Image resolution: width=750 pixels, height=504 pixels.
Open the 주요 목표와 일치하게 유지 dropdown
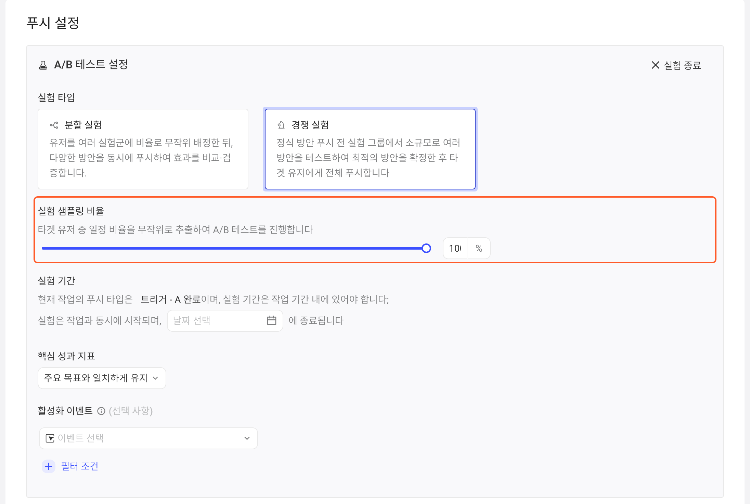click(102, 378)
